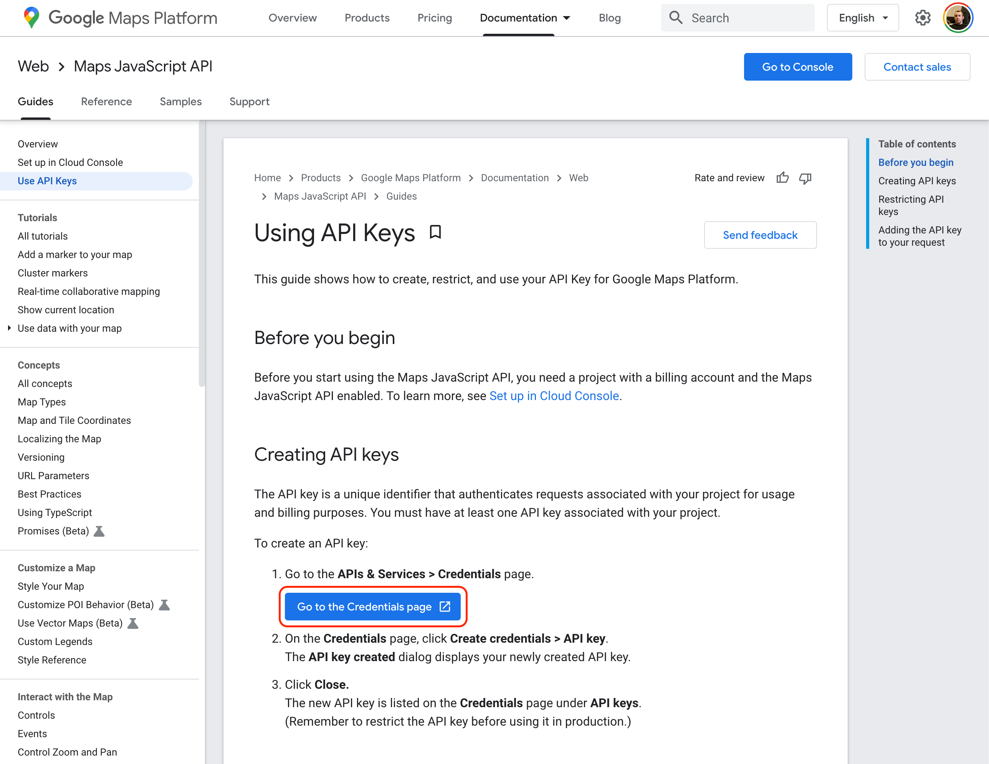Open the Products top navigation item
989x764 pixels.
[x=367, y=18]
